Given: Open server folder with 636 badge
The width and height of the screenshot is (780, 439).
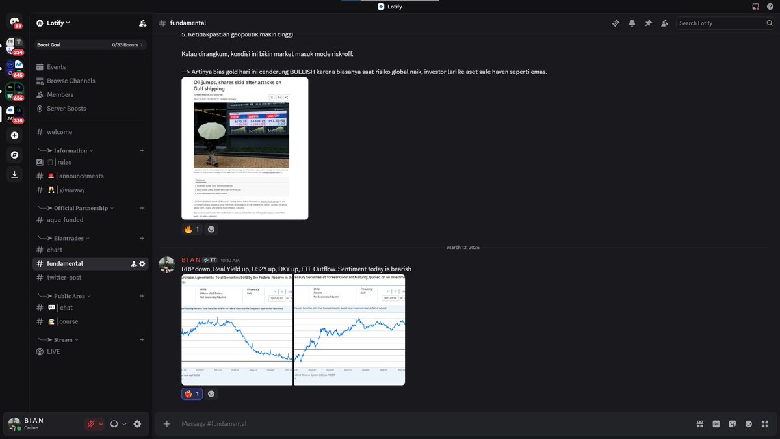Looking at the screenshot, I should [14, 92].
